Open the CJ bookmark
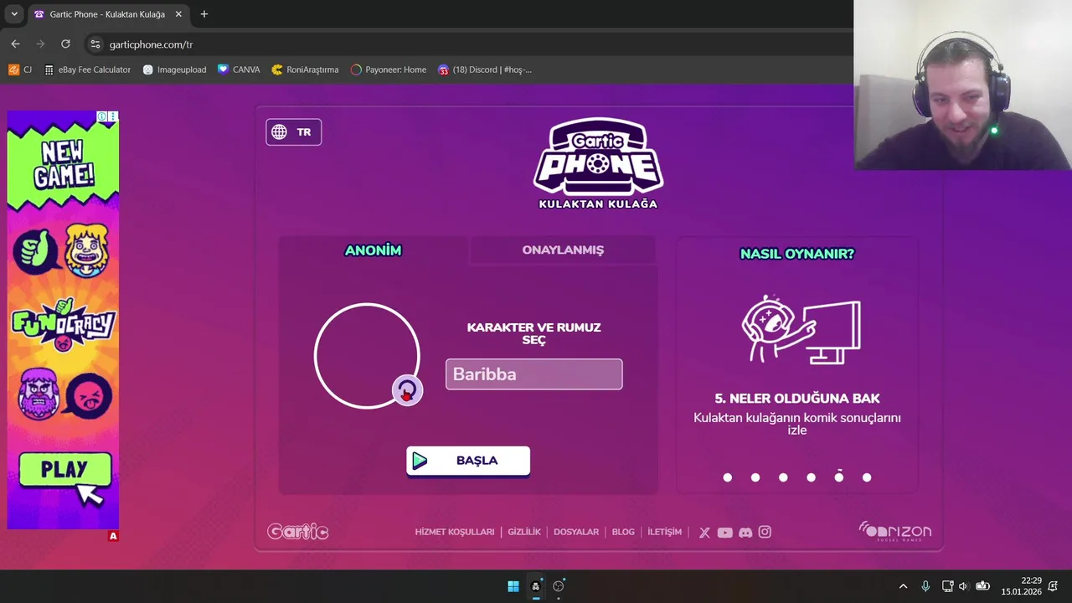 (20, 70)
